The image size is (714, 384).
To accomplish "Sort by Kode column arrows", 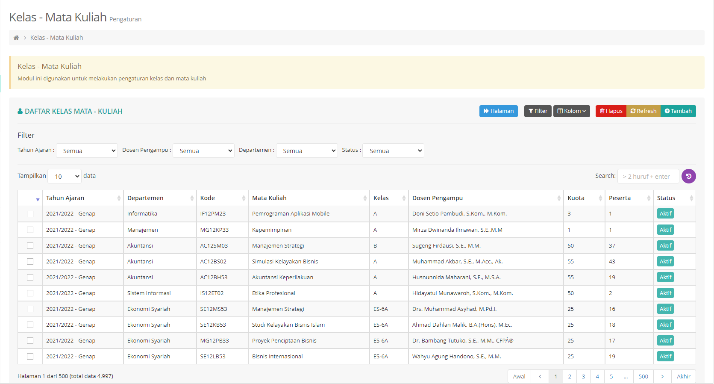I will (244, 198).
